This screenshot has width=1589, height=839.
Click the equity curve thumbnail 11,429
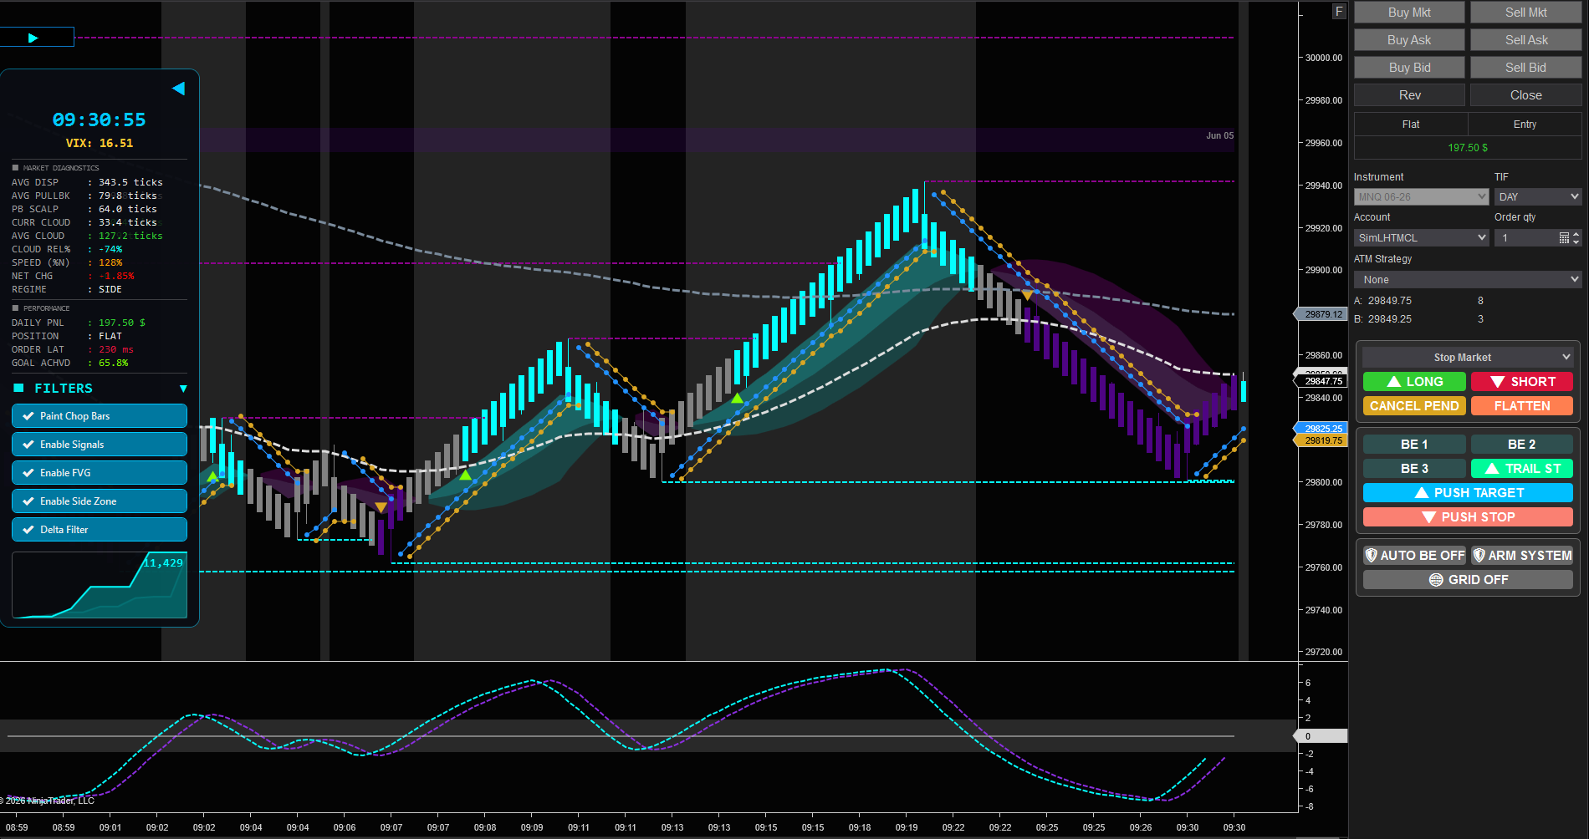click(x=100, y=585)
